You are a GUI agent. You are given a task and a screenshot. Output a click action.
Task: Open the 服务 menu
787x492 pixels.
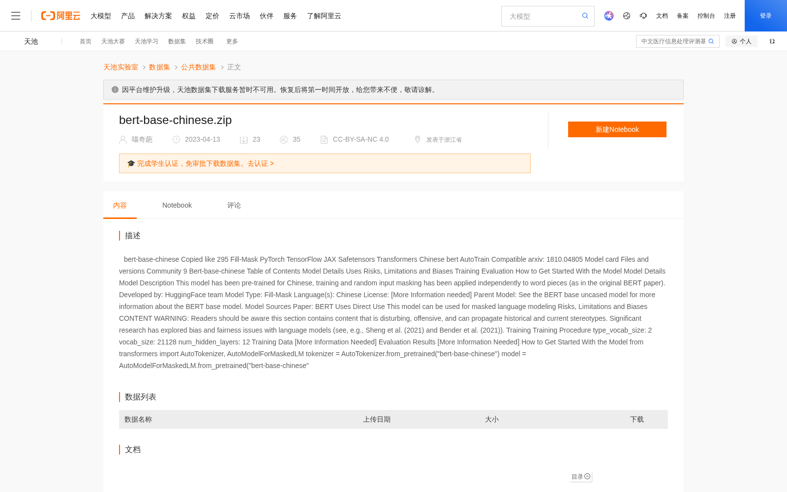click(x=290, y=16)
